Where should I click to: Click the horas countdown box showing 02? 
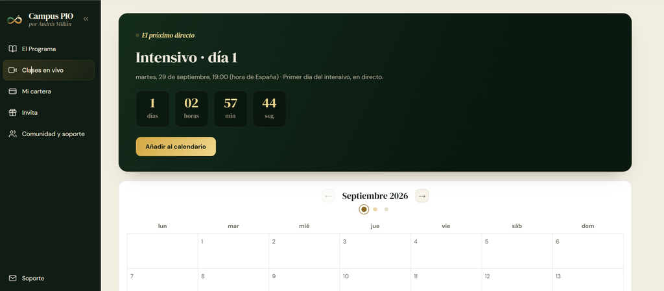[x=191, y=109]
